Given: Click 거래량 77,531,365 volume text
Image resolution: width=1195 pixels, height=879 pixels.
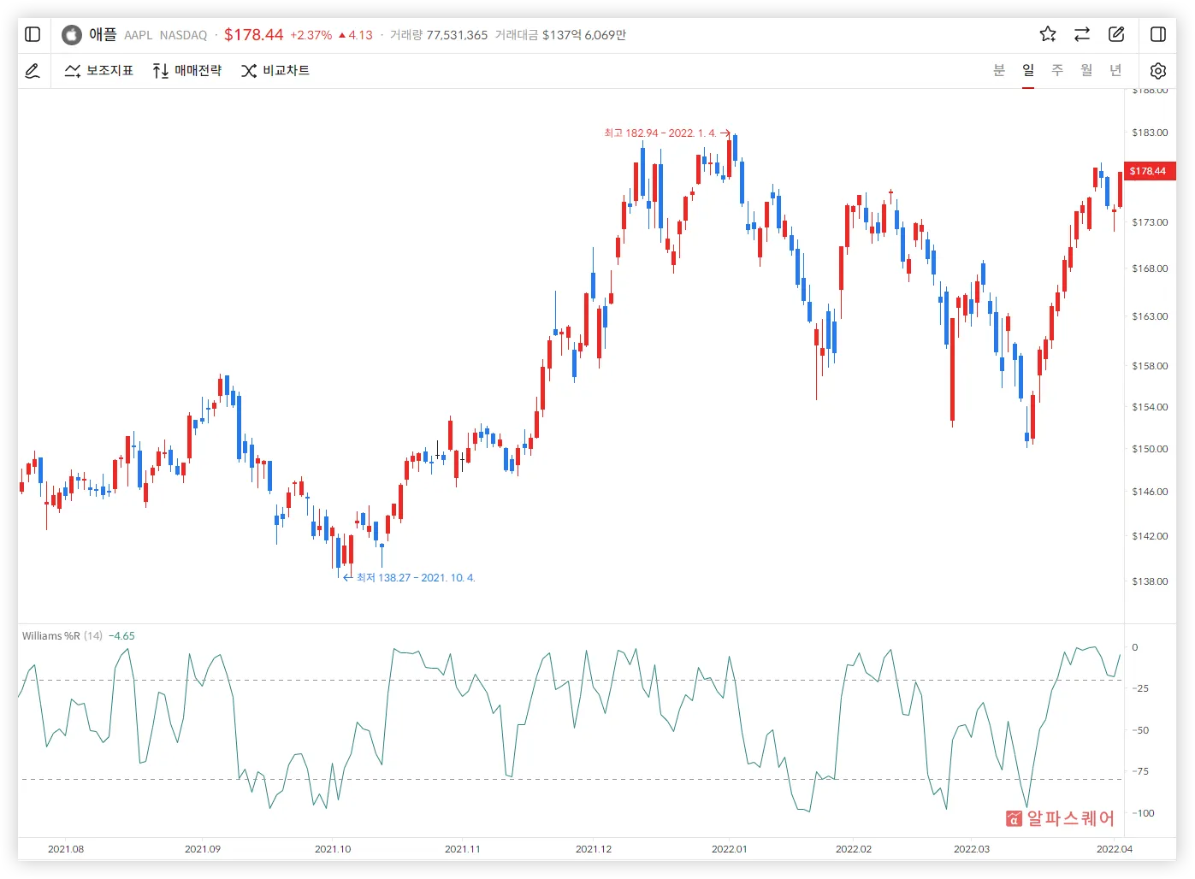Looking at the screenshot, I should 439,35.
